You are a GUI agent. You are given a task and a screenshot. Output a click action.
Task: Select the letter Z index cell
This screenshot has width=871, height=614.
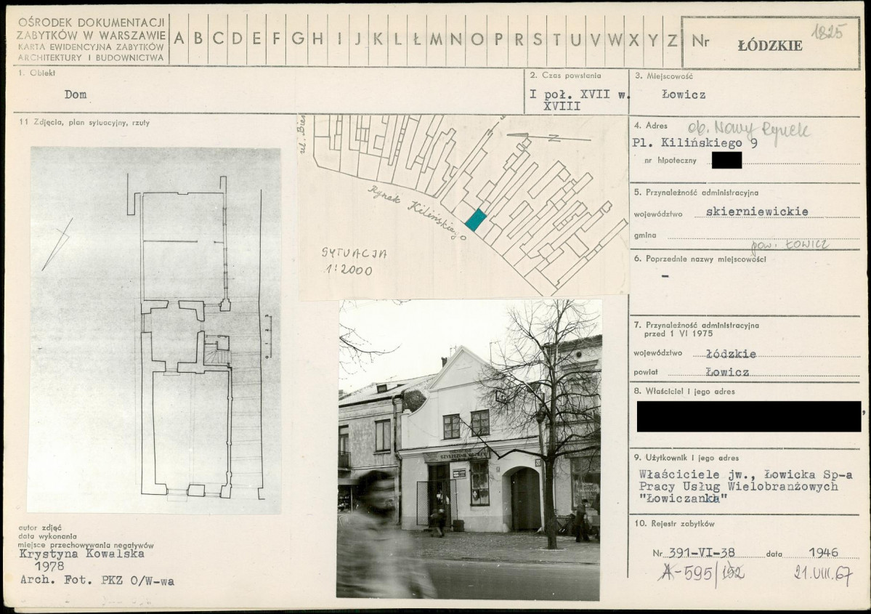tap(672, 39)
